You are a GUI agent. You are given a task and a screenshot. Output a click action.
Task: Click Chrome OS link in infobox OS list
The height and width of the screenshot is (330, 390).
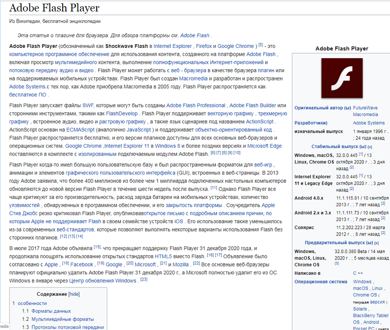point(365,295)
